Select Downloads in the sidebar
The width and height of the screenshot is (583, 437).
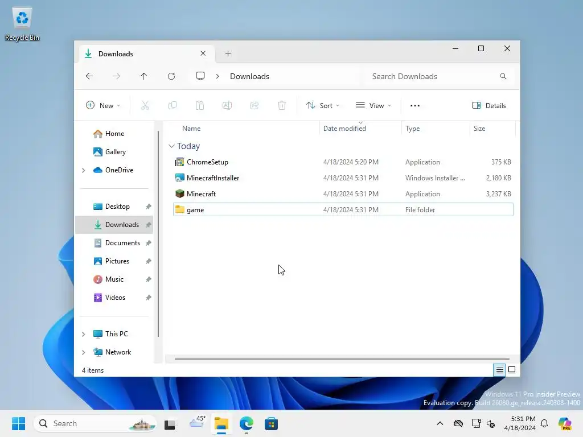[114, 225]
